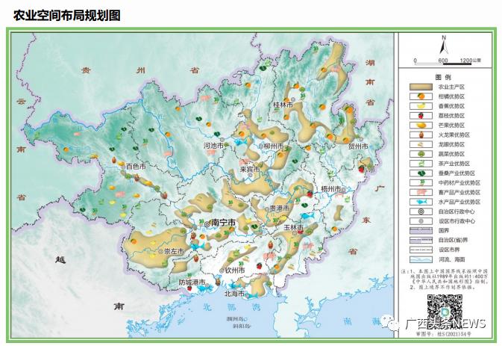Screen dimensions: 502x346
Task: Pick the 水产品产业优势区 fish legend icon
Action: [421, 202]
